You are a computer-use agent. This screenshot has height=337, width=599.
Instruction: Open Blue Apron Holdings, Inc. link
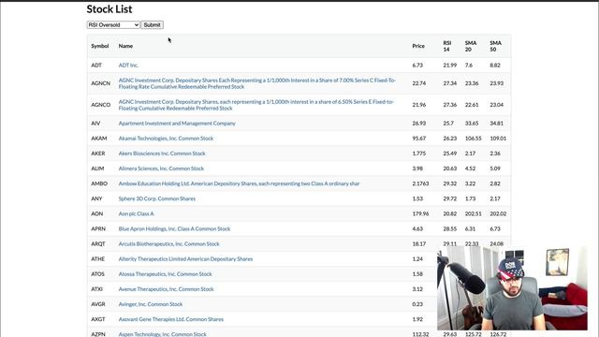pos(174,228)
